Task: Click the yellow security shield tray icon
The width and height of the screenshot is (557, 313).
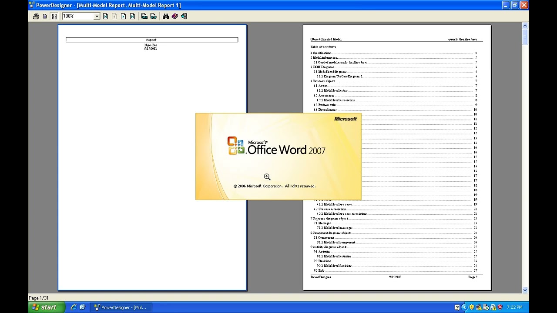Action: (472, 307)
